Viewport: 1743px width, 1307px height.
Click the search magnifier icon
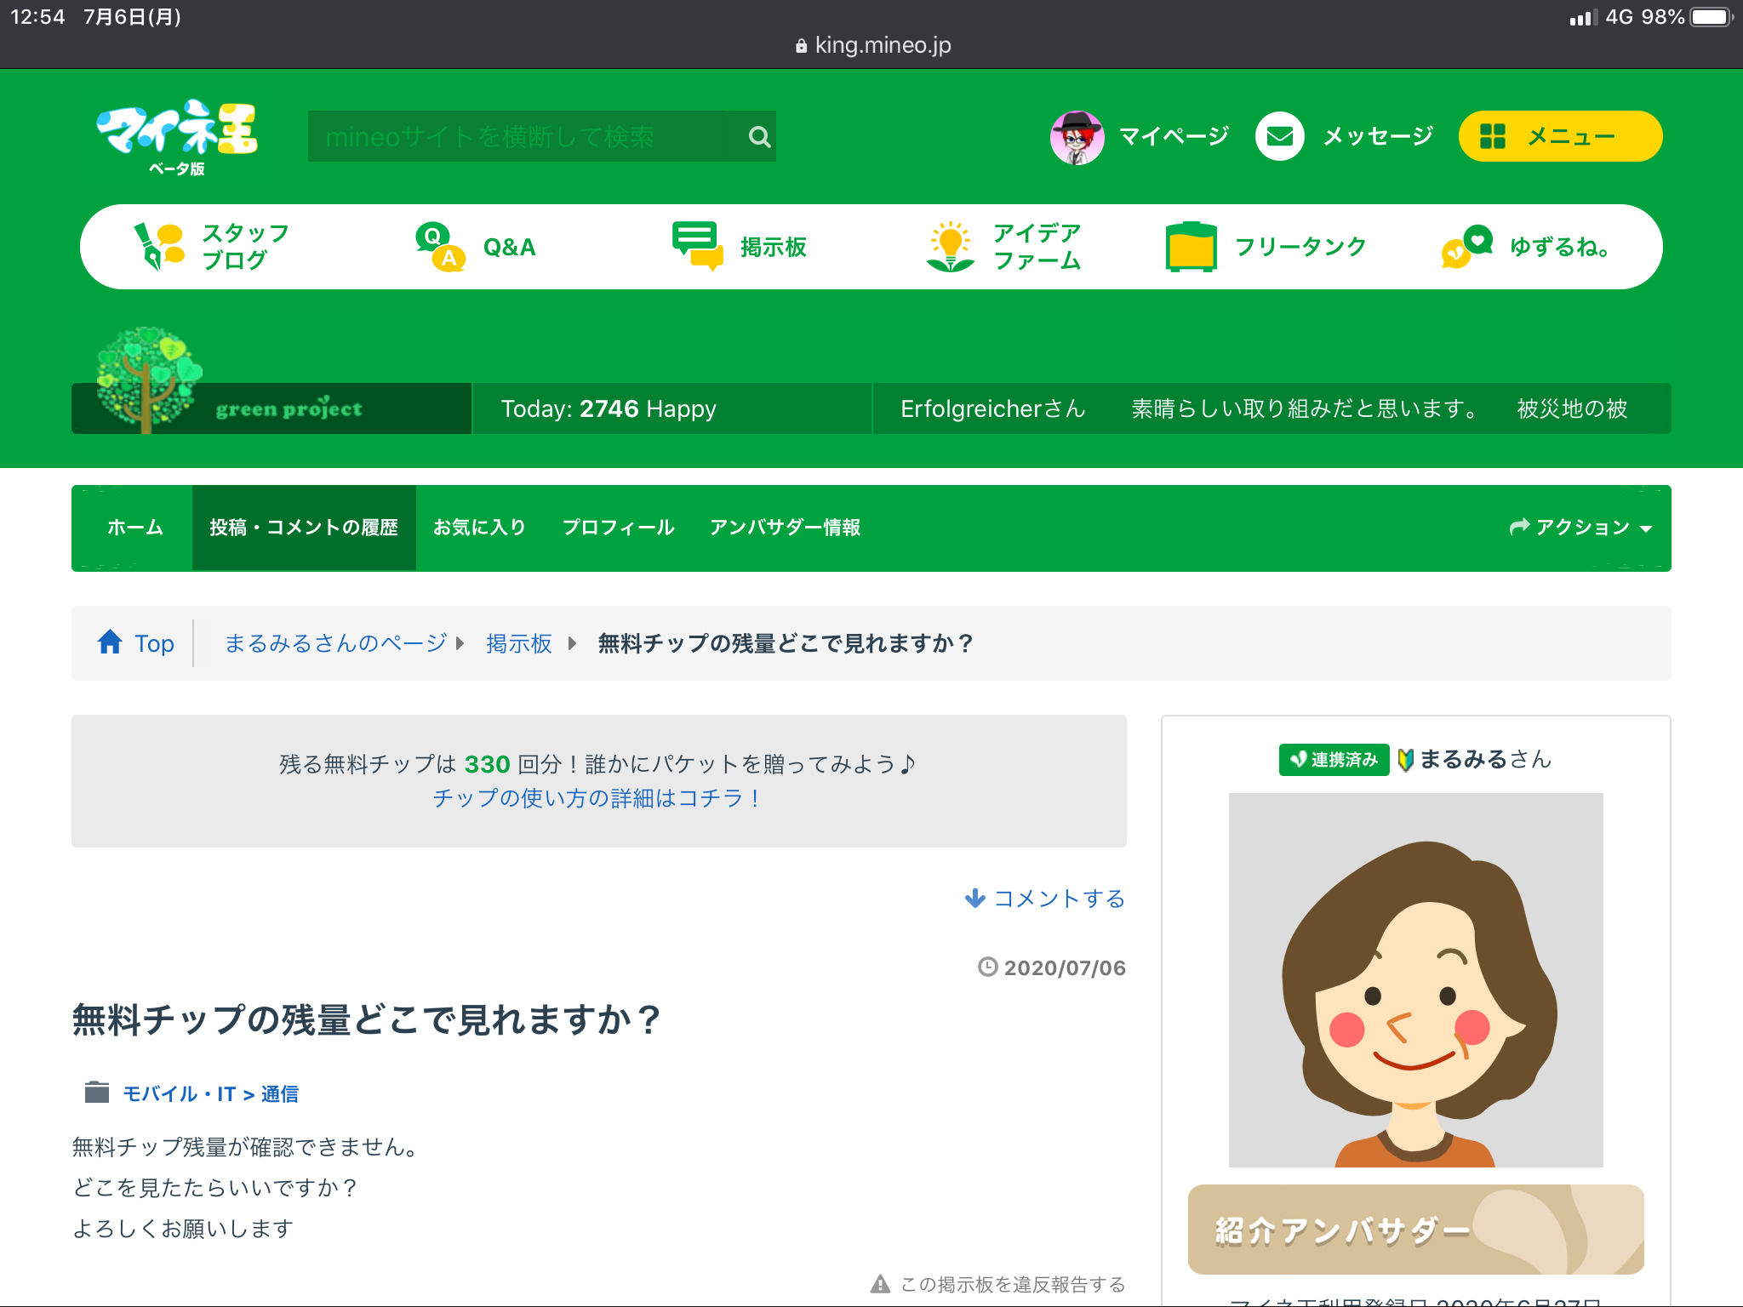[x=758, y=137]
